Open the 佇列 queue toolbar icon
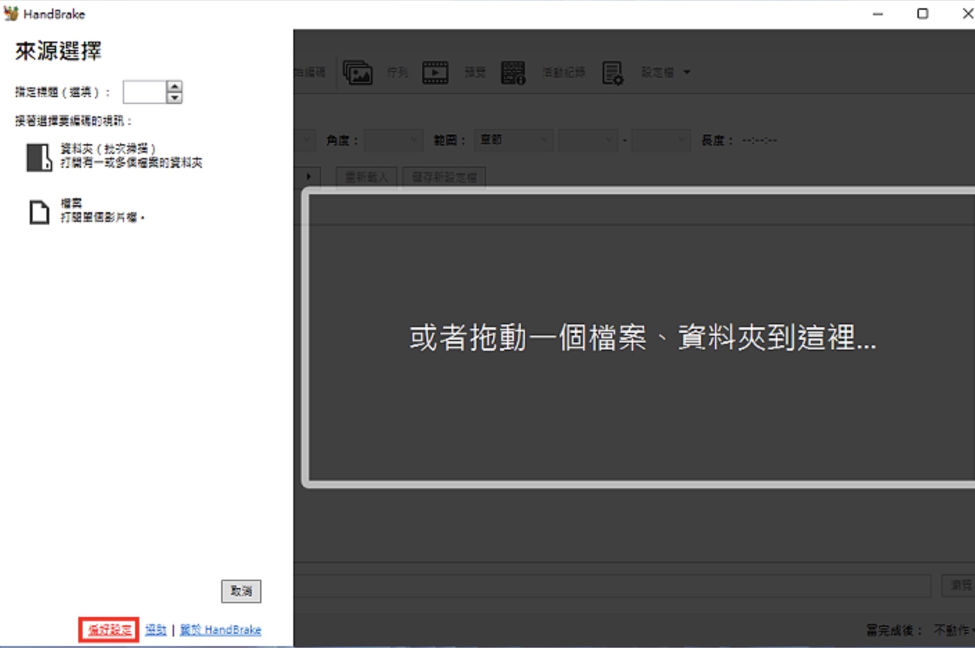The image size is (975, 649). (358, 72)
